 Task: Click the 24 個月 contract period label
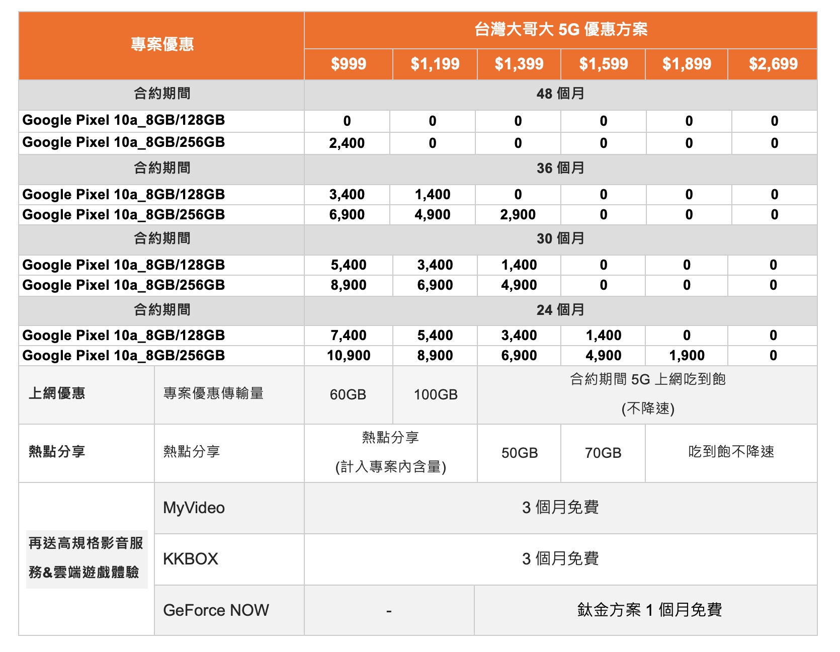560,310
